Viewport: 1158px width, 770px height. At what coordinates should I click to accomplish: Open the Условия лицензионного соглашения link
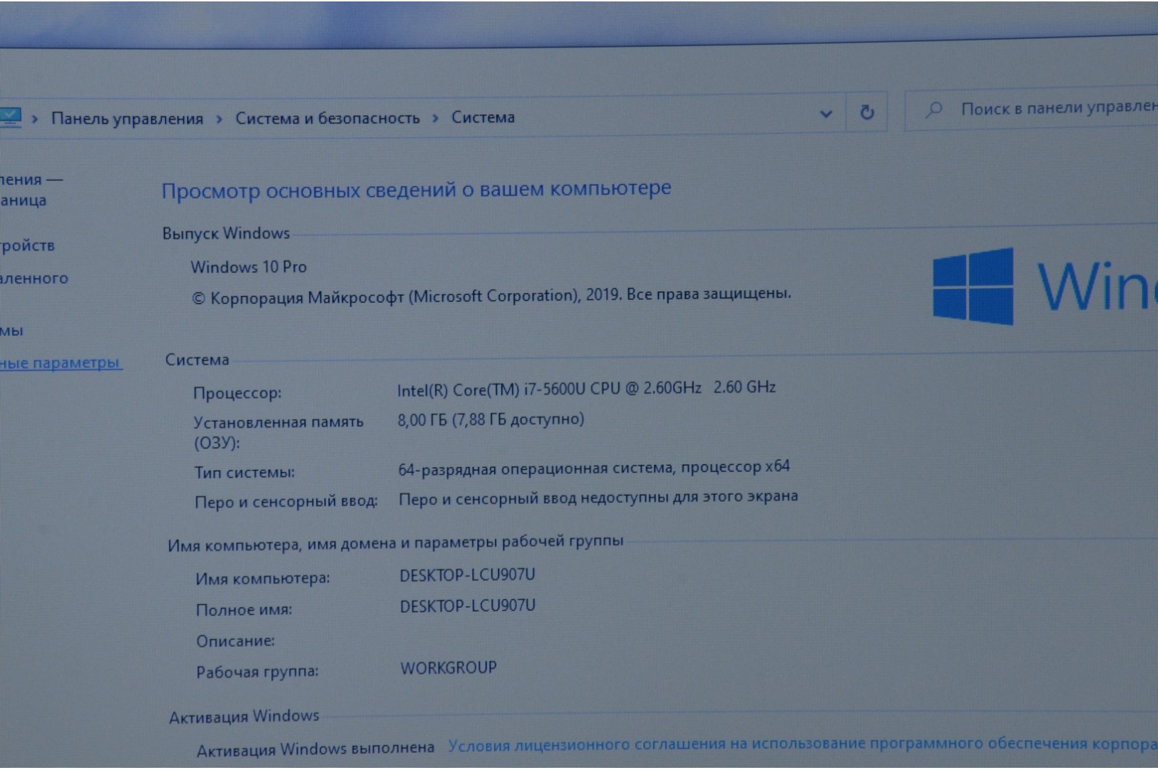799,744
